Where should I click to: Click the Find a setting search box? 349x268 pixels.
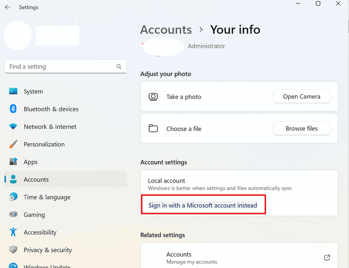[66, 66]
